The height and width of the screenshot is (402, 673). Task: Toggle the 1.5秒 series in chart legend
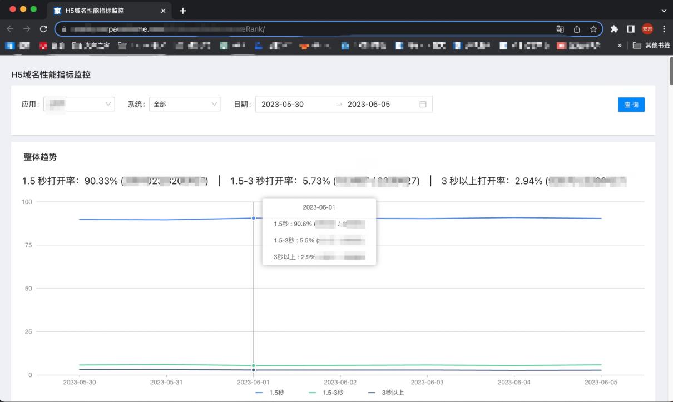pos(270,393)
